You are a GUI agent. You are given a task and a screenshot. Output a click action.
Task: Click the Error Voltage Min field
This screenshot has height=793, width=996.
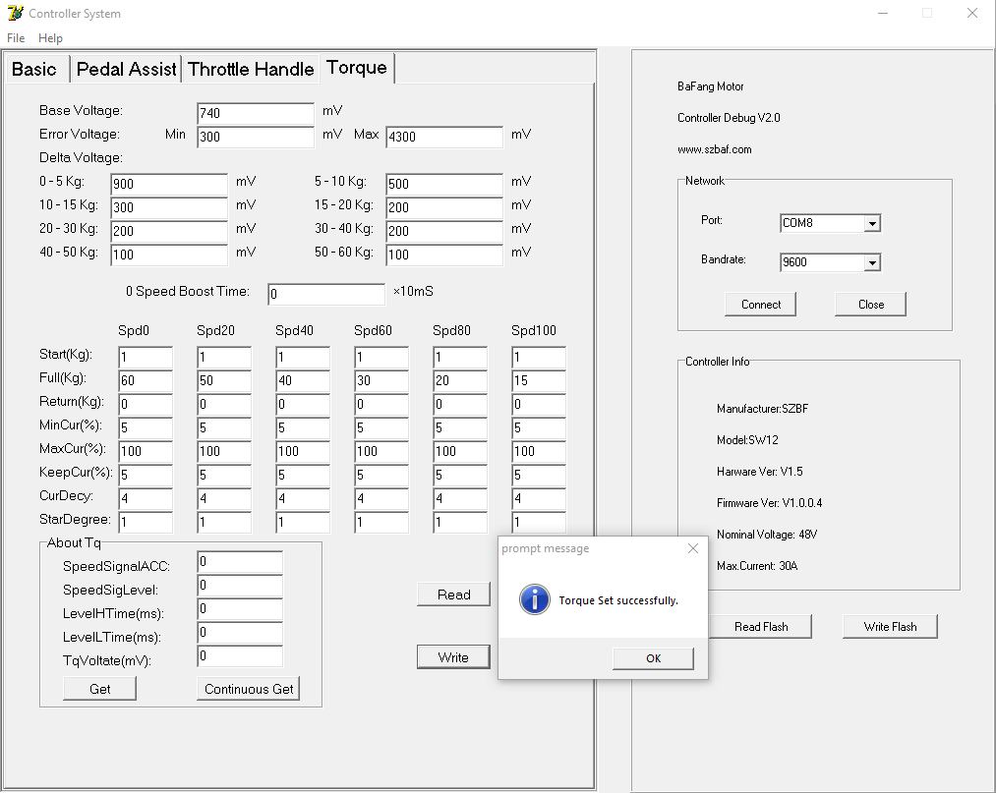click(256, 137)
